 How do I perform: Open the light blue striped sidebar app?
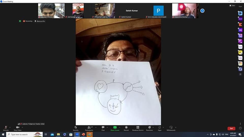[240, 13]
